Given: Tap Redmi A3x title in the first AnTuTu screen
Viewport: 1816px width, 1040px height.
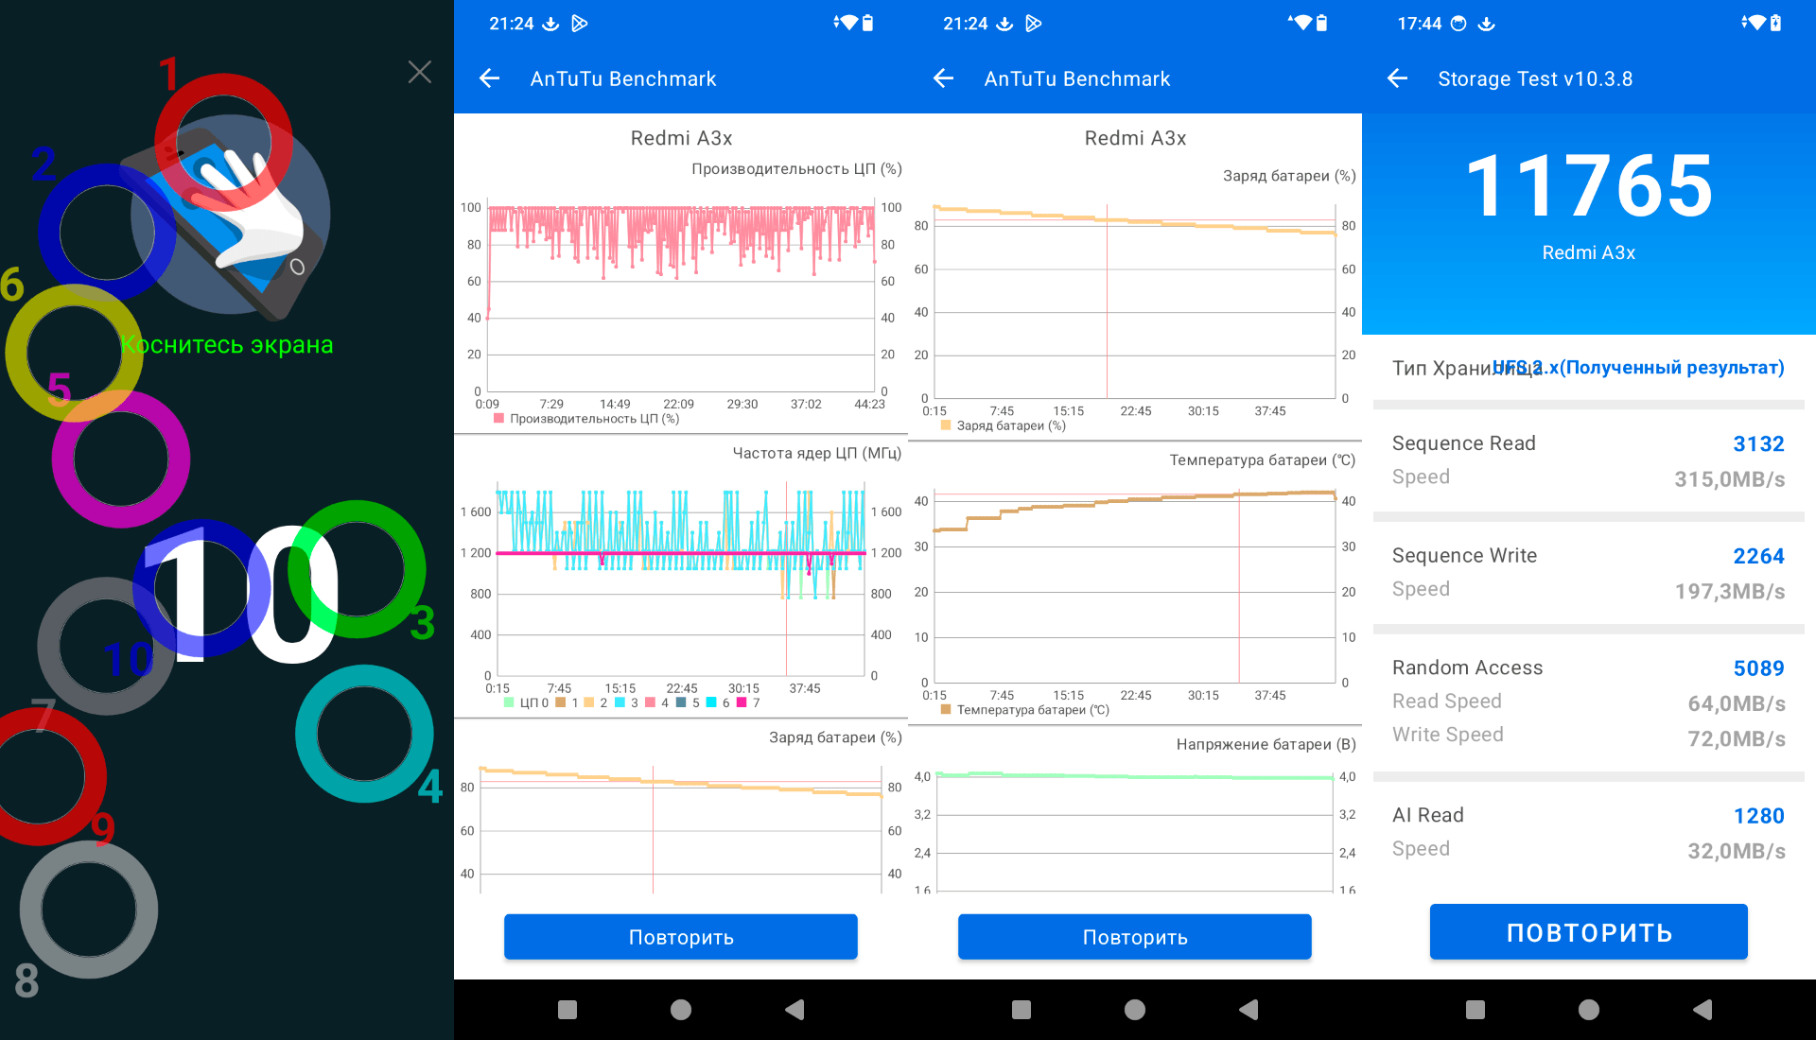Looking at the screenshot, I should 681,138.
